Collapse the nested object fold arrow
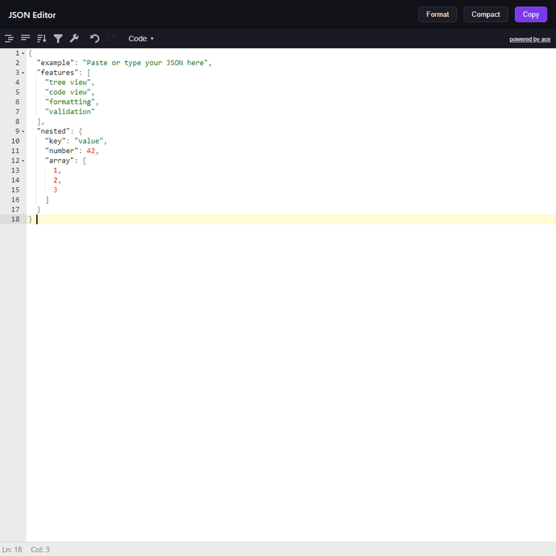Viewport: 556px width, 556px height. tap(22, 130)
